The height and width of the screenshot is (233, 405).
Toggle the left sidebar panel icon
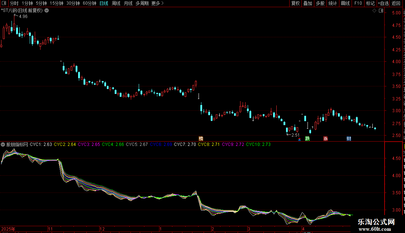[4, 3]
